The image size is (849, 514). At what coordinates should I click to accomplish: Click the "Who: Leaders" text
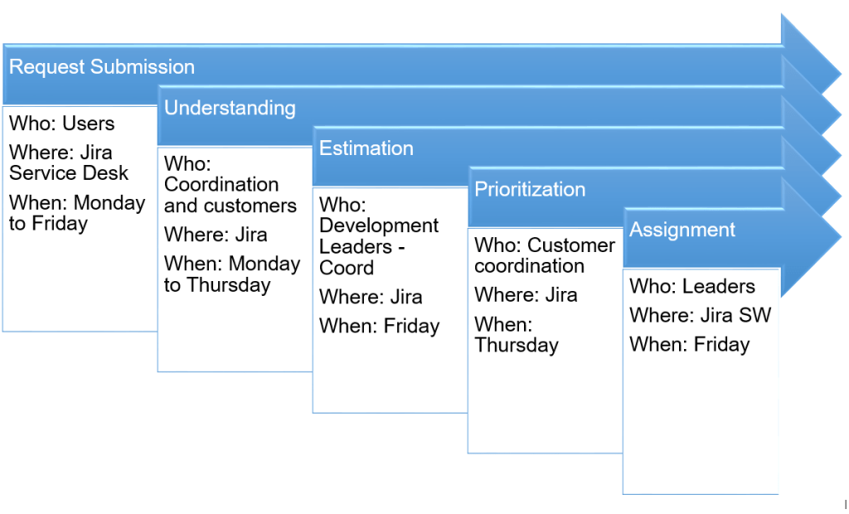(692, 287)
